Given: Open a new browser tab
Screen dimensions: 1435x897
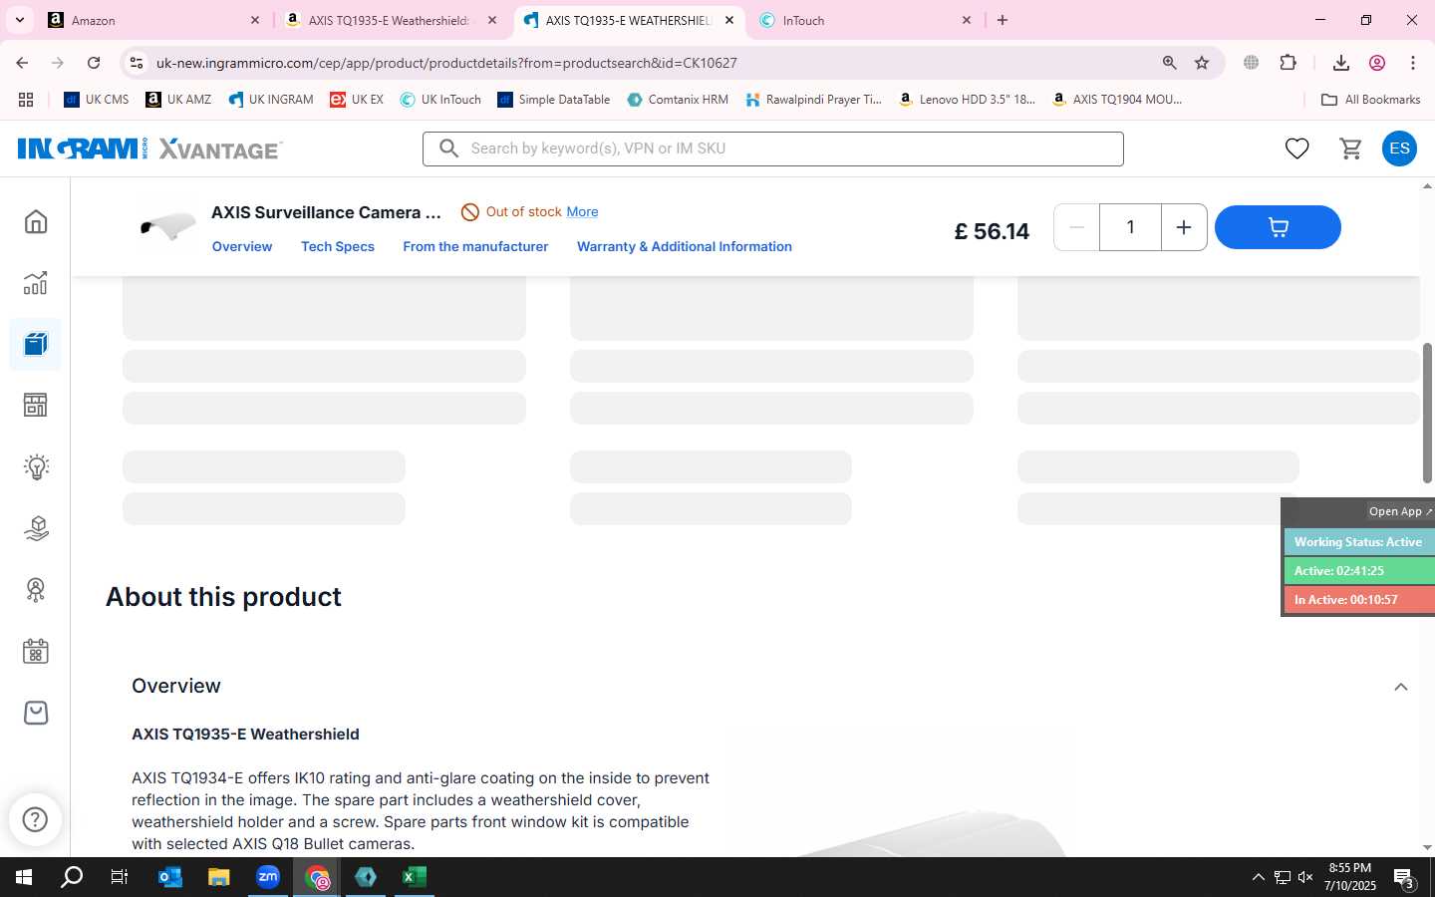Looking at the screenshot, I should [1003, 20].
